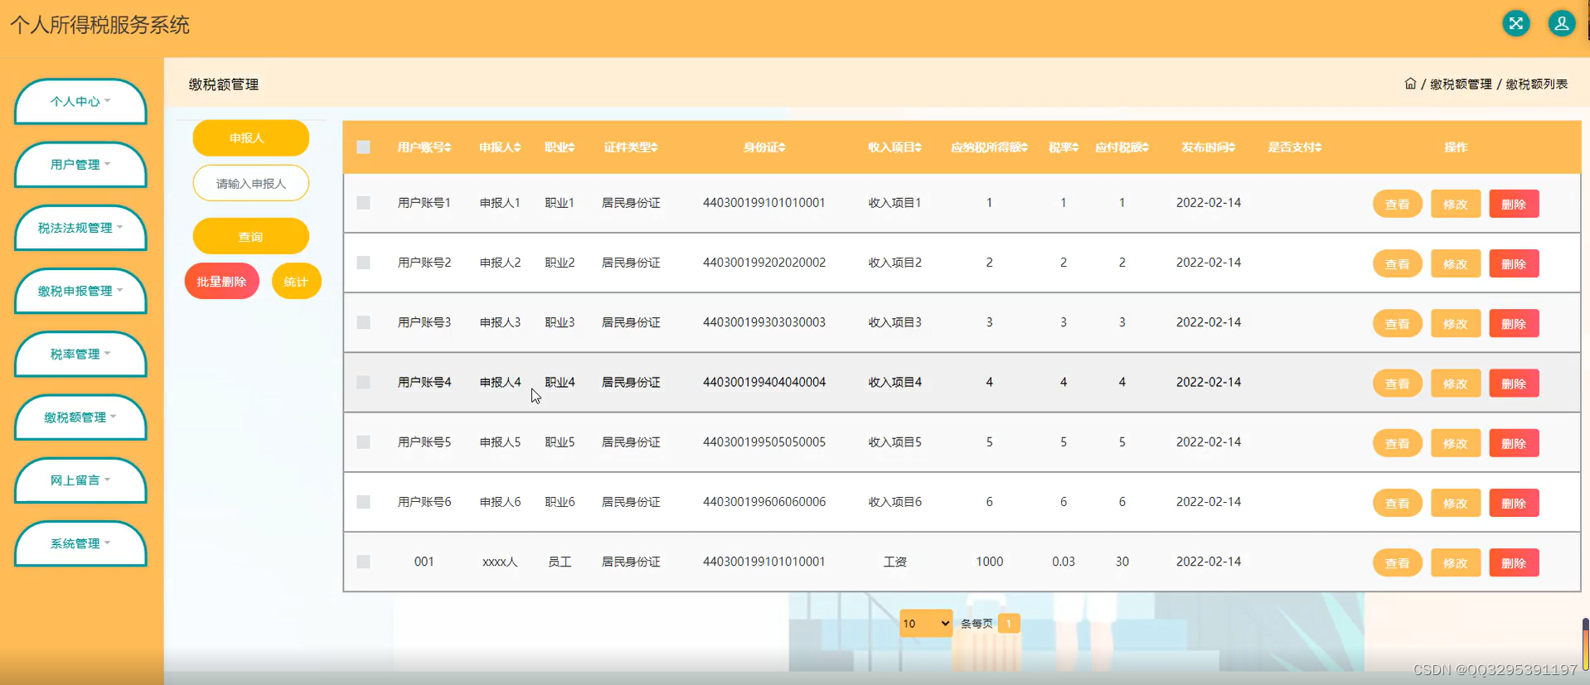Go to home via breadcrumb house icon

click(1410, 84)
